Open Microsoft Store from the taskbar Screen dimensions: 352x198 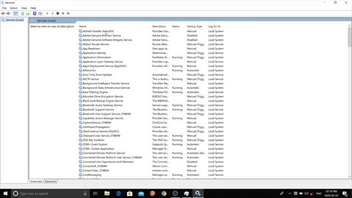(130, 193)
